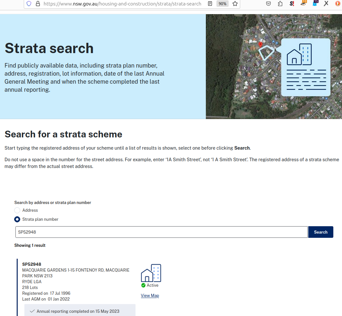Open the browser extensions puzzle icon
Screen dimensions: 342x316
[x=280, y=4]
